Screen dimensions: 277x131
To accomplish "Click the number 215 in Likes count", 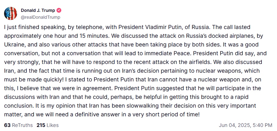I will click(41, 125).
